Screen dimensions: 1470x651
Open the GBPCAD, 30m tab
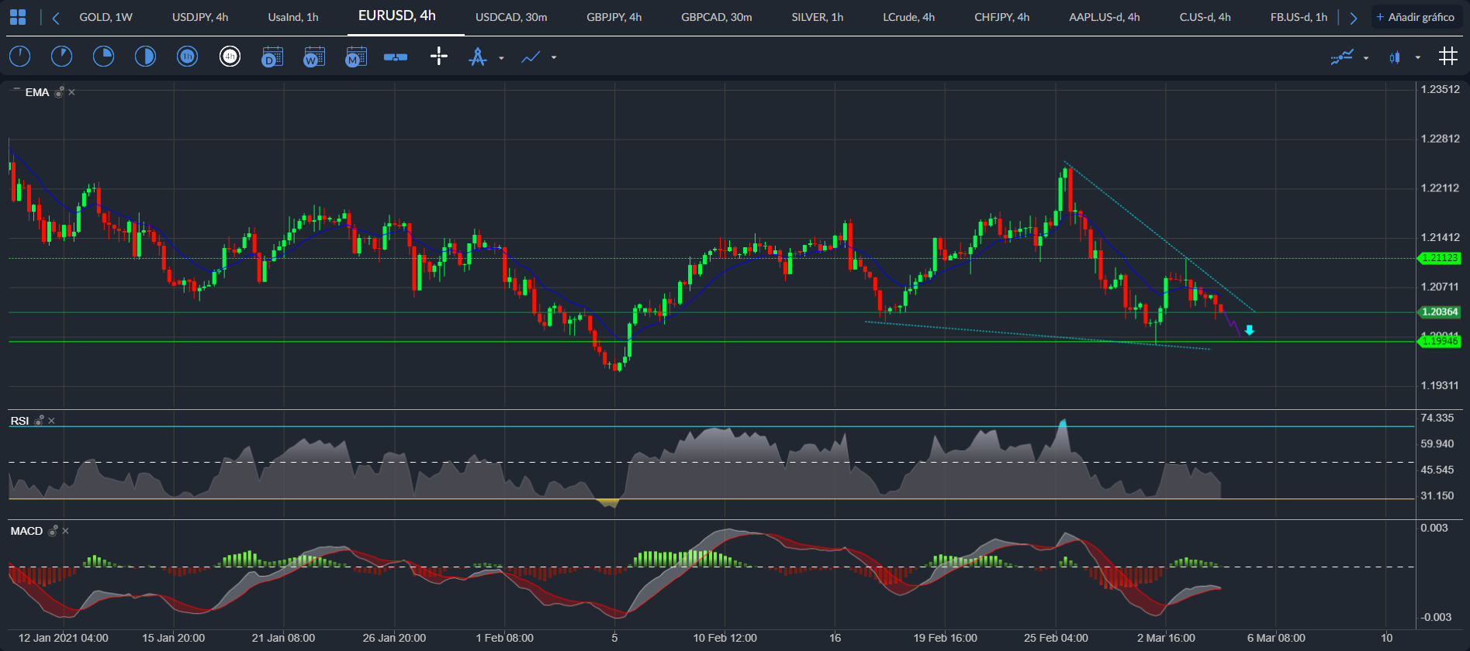pyautogui.click(x=717, y=17)
